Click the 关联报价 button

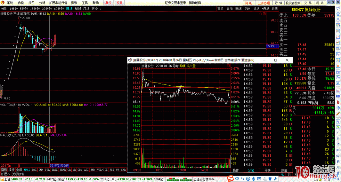pos(18,174)
